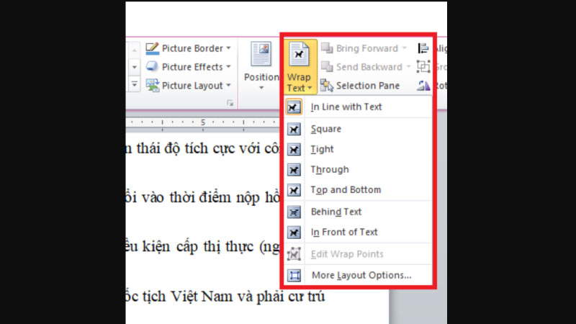Click the Align objects icon

coord(423,48)
